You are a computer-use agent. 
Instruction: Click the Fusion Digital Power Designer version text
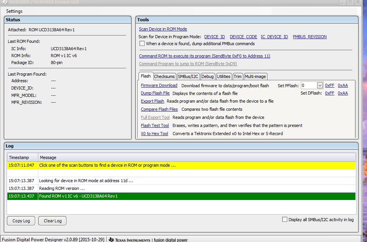coord(53,240)
